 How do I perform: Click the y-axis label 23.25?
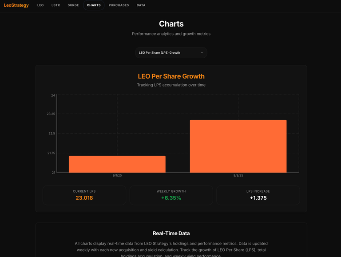pyautogui.click(x=51, y=114)
